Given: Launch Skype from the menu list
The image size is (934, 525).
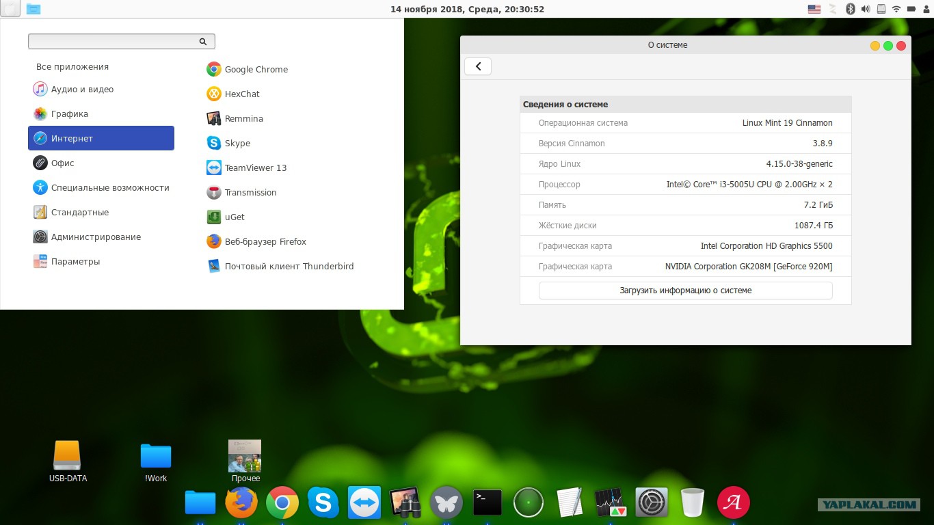Looking at the screenshot, I should coord(228,144).
